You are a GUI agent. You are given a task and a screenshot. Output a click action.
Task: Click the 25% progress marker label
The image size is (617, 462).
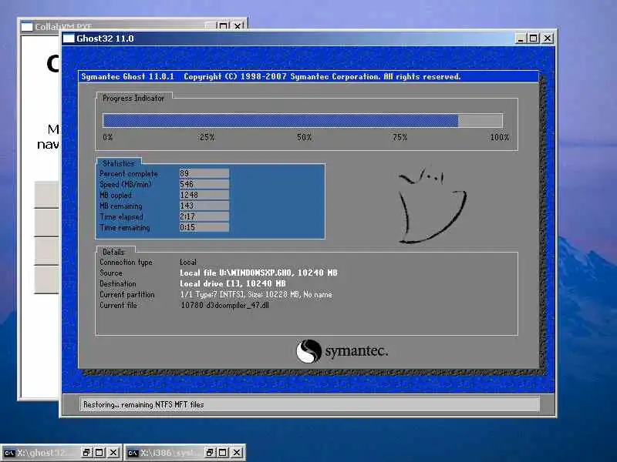(x=207, y=137)
